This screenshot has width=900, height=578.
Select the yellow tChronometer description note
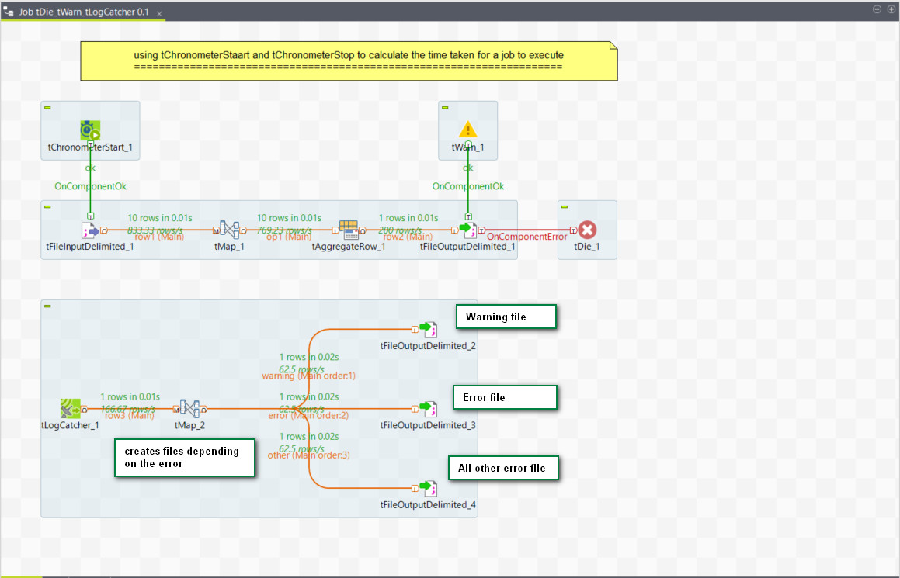point(349,61)
